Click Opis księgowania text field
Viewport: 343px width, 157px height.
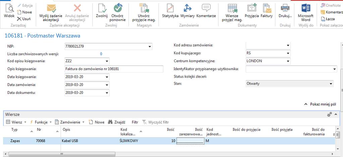[114, 69]
